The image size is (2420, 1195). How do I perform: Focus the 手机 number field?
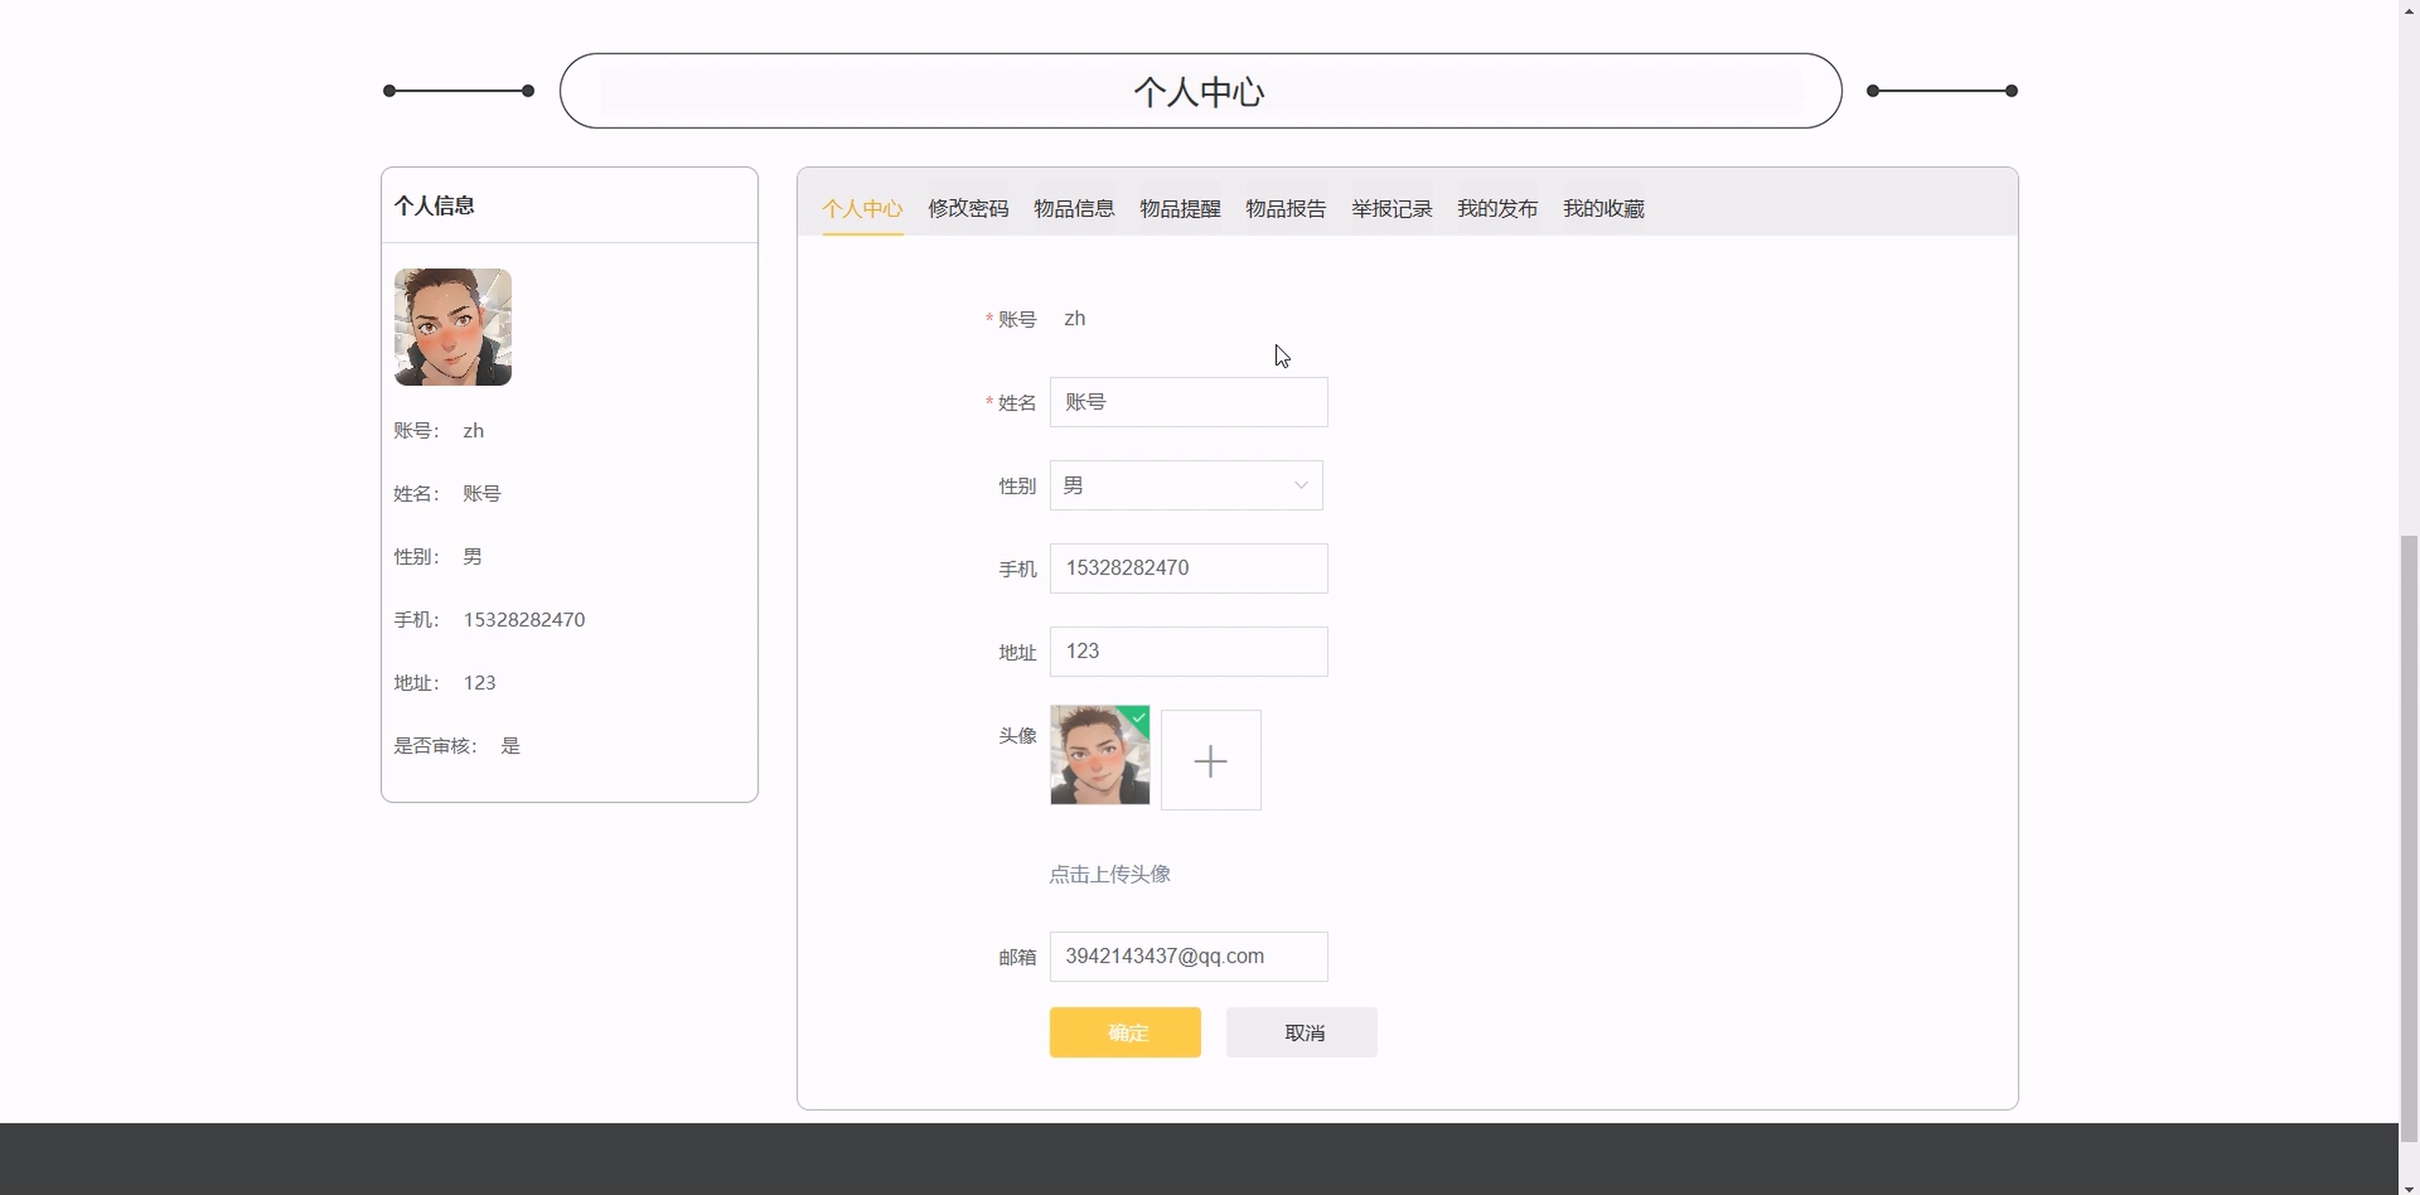pos(1188,568)
